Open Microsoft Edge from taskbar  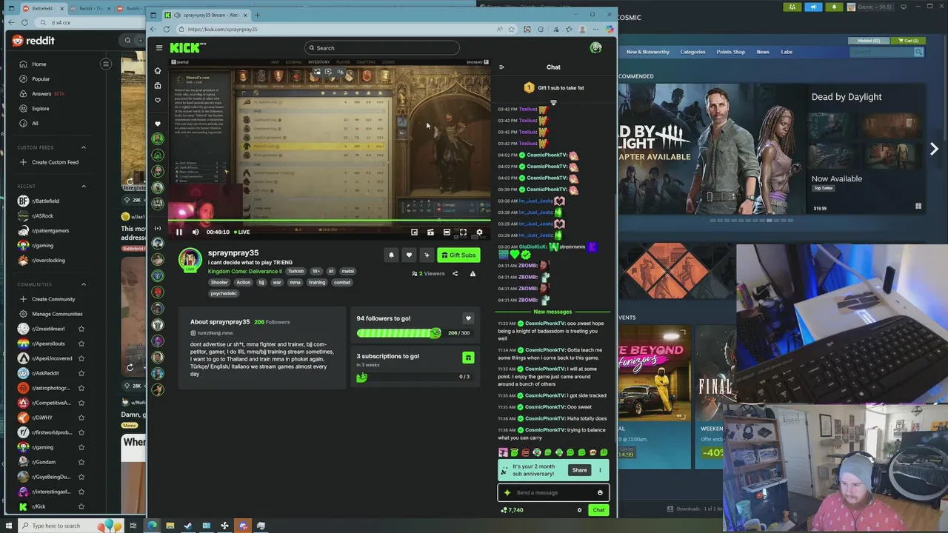(x=152, y=526)
